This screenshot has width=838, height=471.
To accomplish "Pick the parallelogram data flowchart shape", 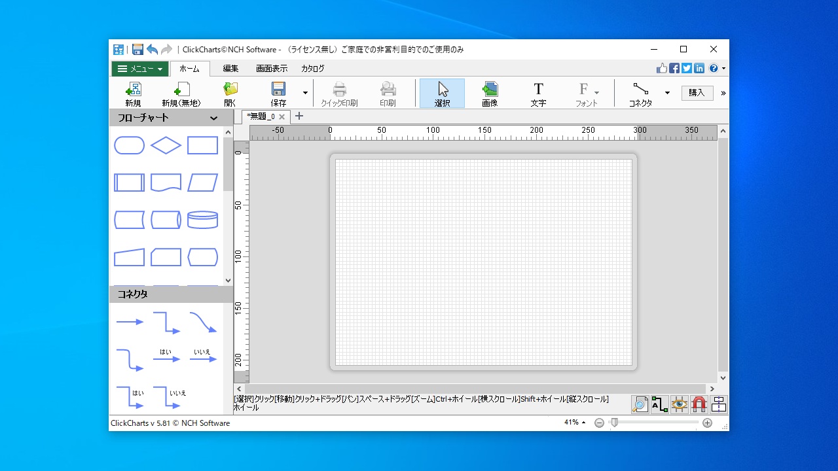I will click(x=203, y=183).
